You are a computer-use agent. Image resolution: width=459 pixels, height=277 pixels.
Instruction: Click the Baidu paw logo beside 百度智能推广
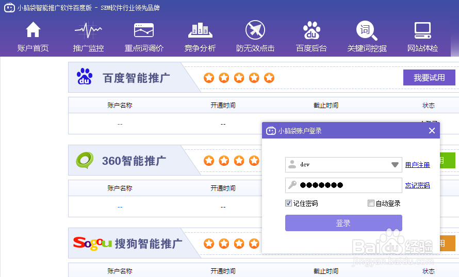click(x=85, y=77)
